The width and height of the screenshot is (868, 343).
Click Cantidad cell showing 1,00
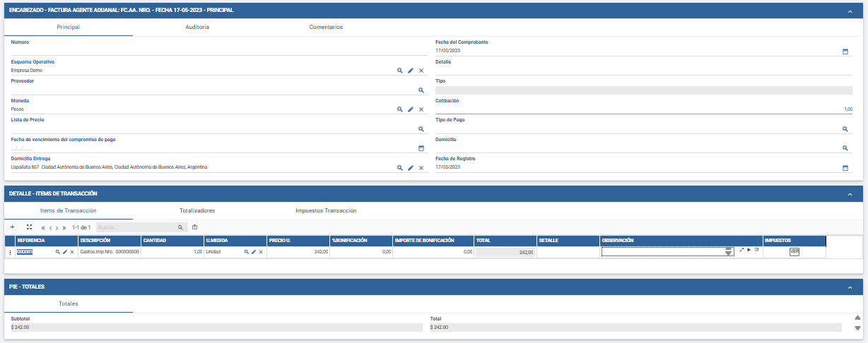pos(172,252)
